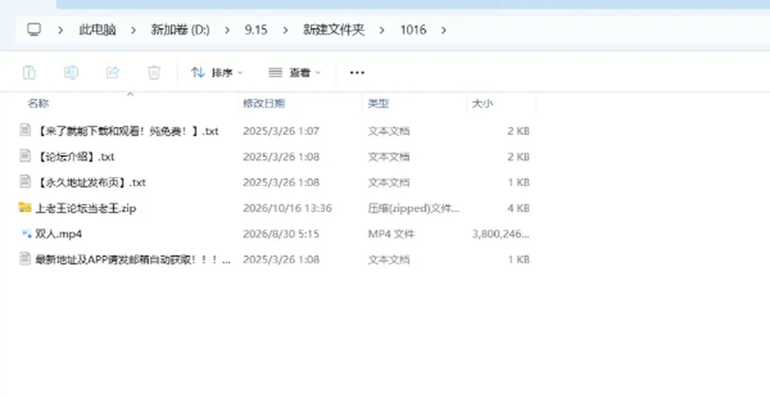Click text file icon of 【论坛介绍】.txt
Viewport: 770px width, 398px height.
[25, 156]
